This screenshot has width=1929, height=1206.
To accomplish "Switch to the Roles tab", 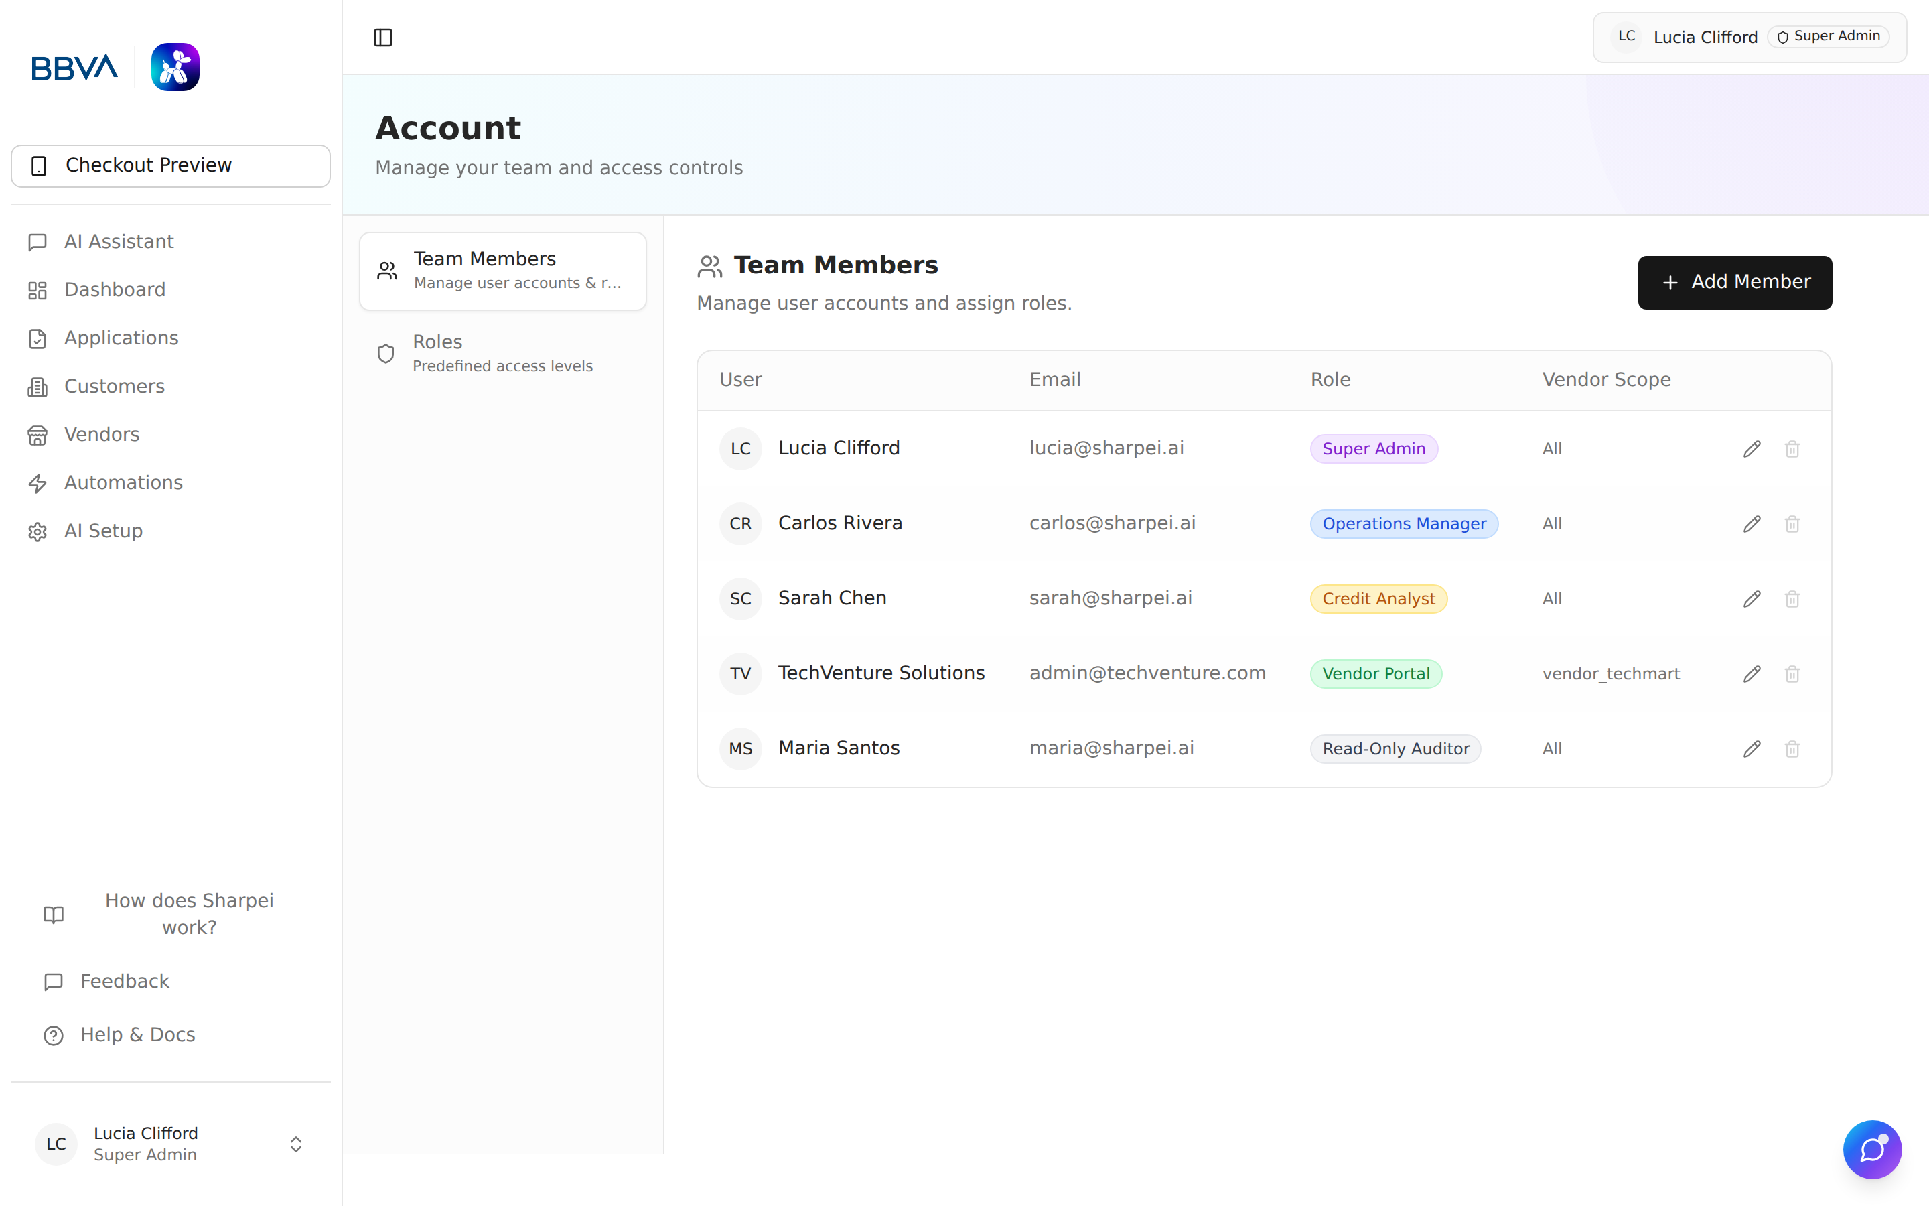I will point(503,352).
